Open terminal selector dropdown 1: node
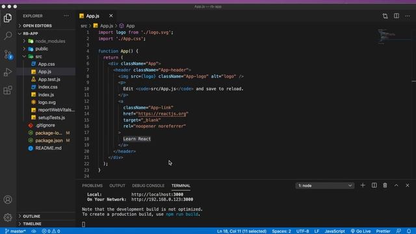Screen dimensions: 416x234 pyautogui.click(x=325, y=185)
